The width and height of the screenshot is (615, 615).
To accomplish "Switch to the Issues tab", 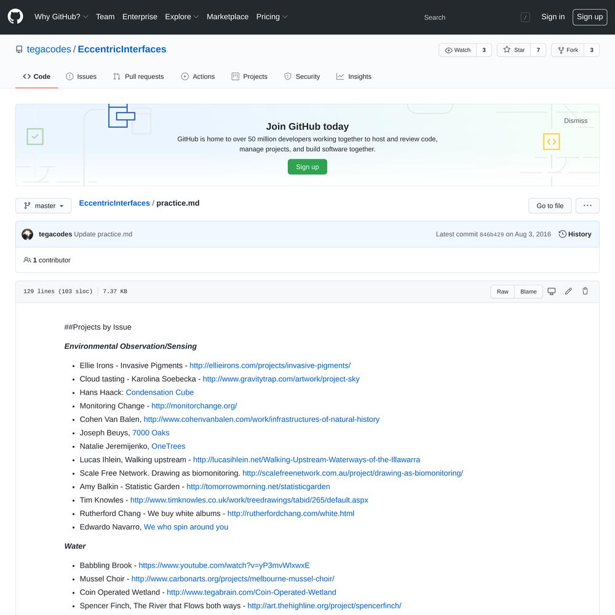I will click(81, 76).
